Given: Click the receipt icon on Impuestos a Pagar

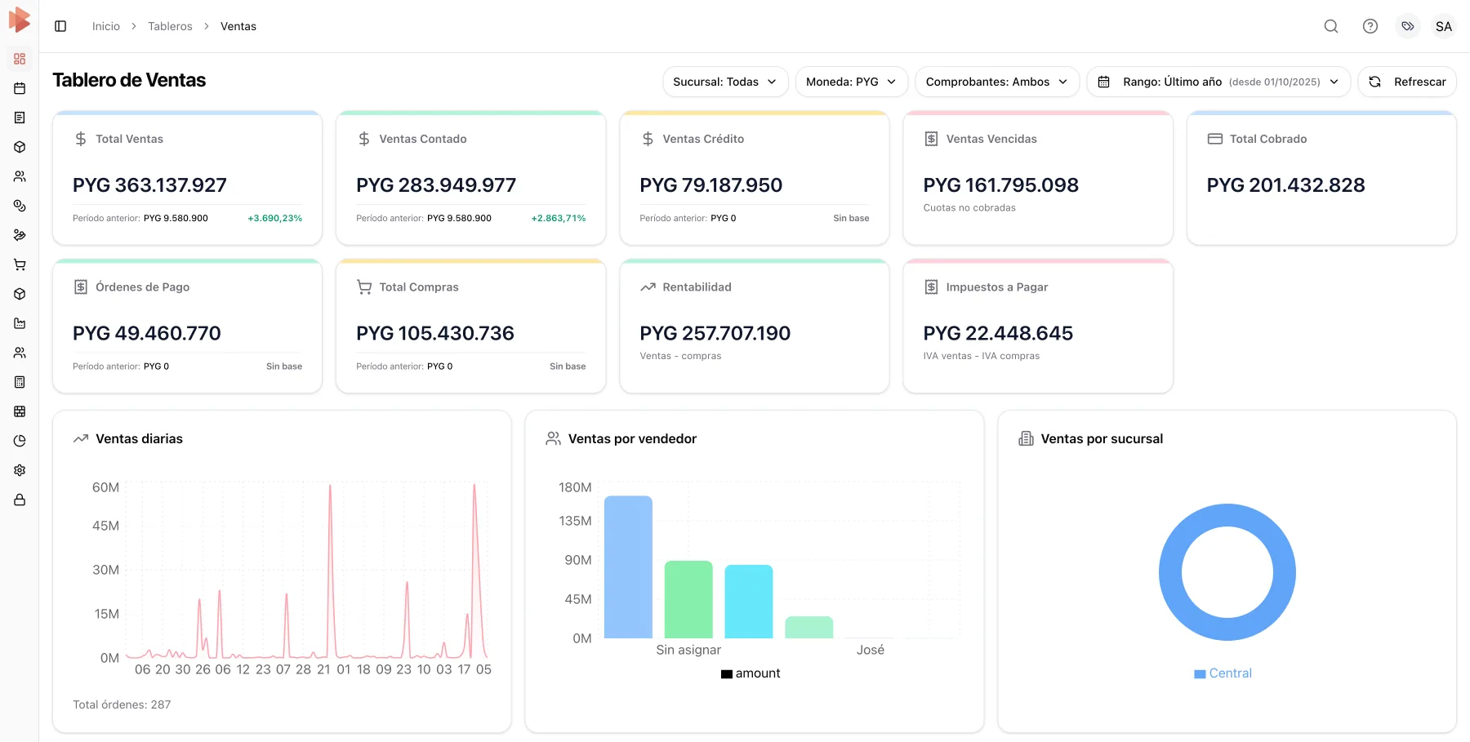Looking at the screenshot, I should (x=931, y=287).
